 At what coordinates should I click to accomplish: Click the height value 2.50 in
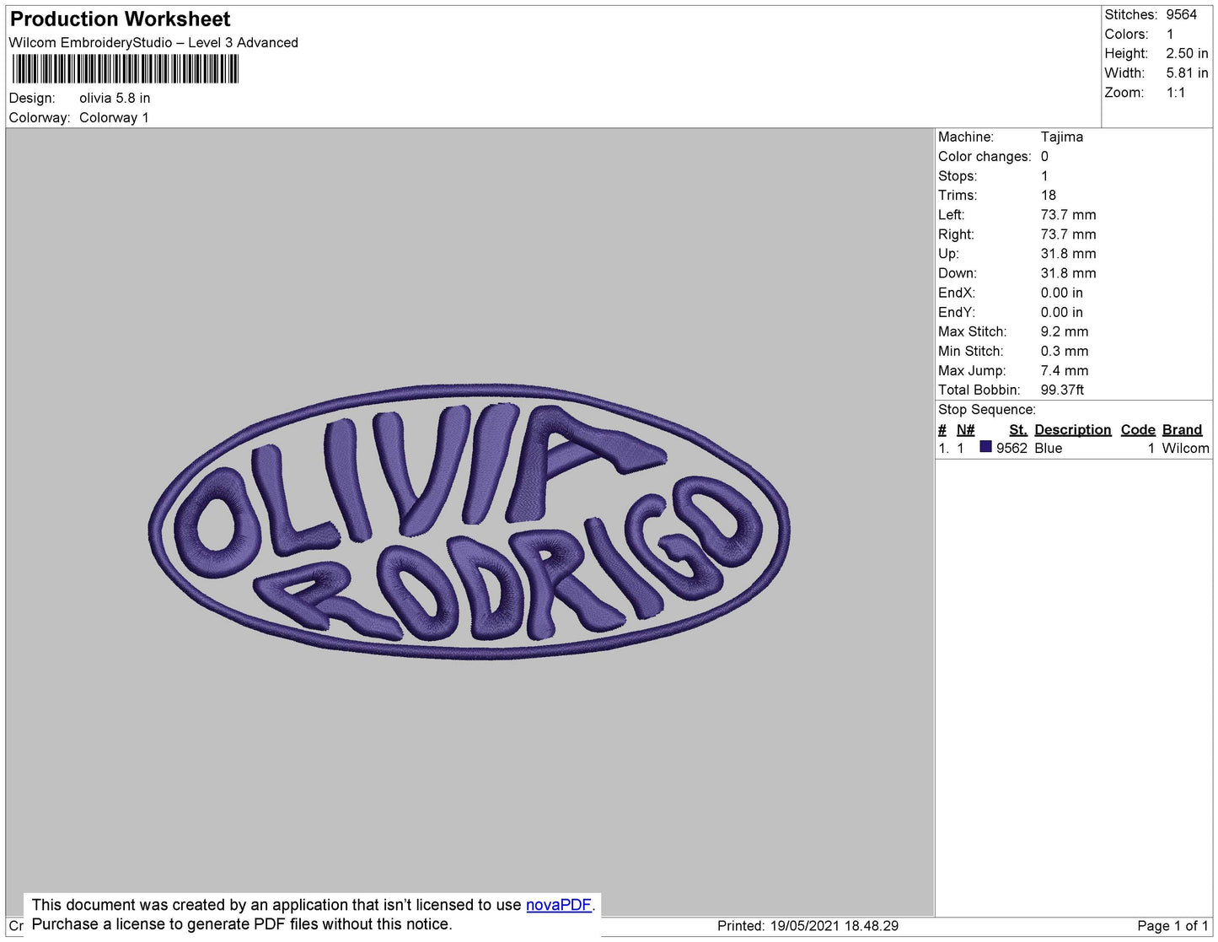point(1187,53)
